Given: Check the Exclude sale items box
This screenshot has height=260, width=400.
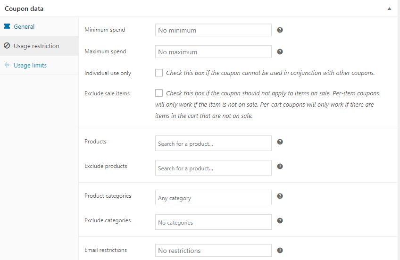Looking at the screenshot, I should 159,93.
